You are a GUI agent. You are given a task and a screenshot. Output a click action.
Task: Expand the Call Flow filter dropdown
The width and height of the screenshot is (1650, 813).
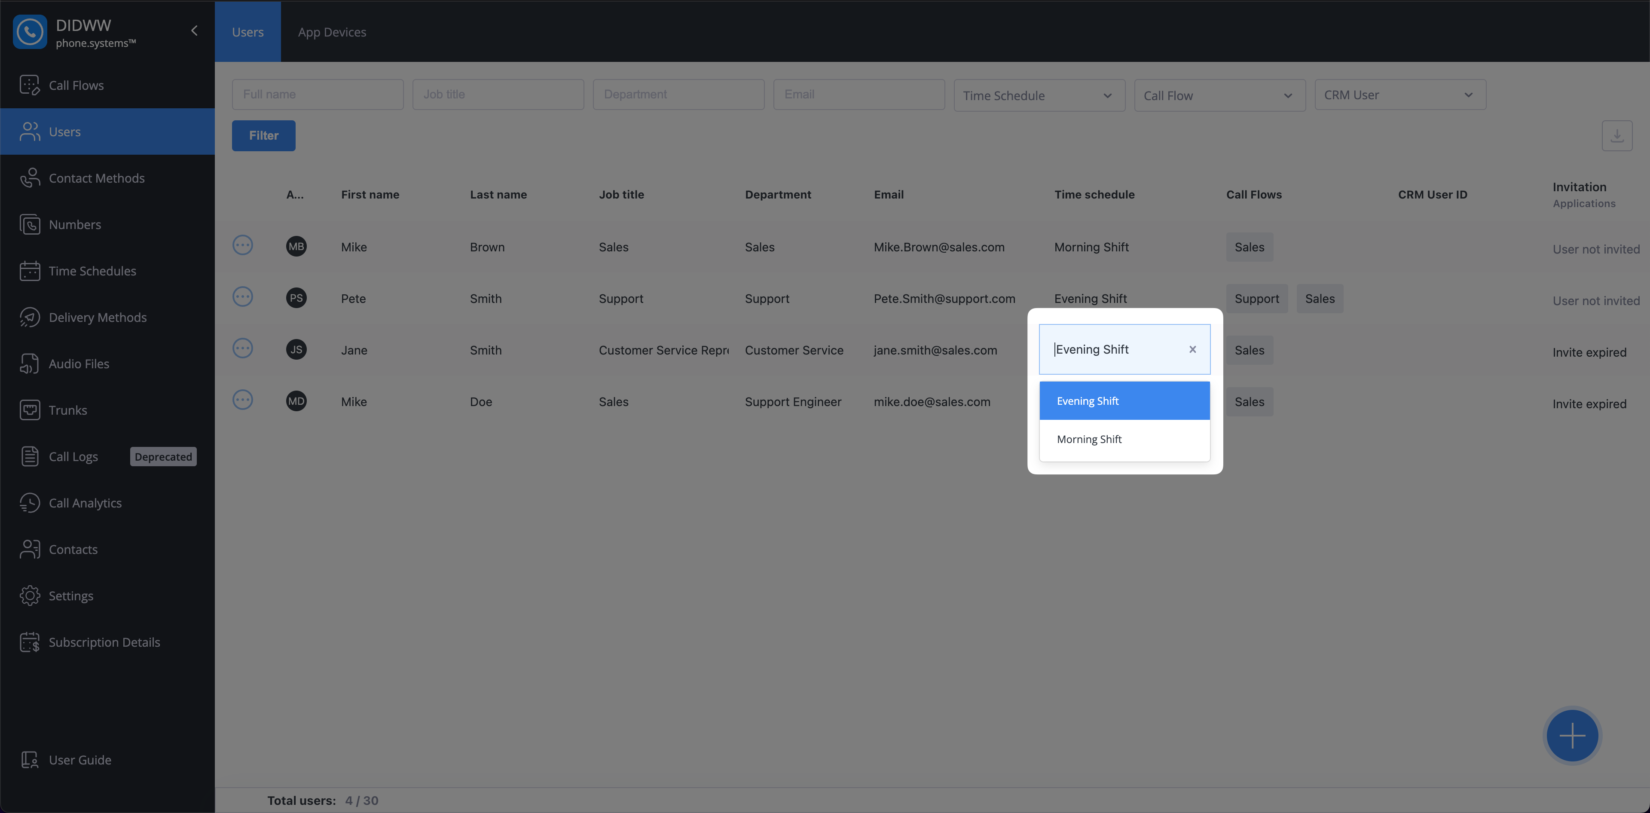(1219, 95)
